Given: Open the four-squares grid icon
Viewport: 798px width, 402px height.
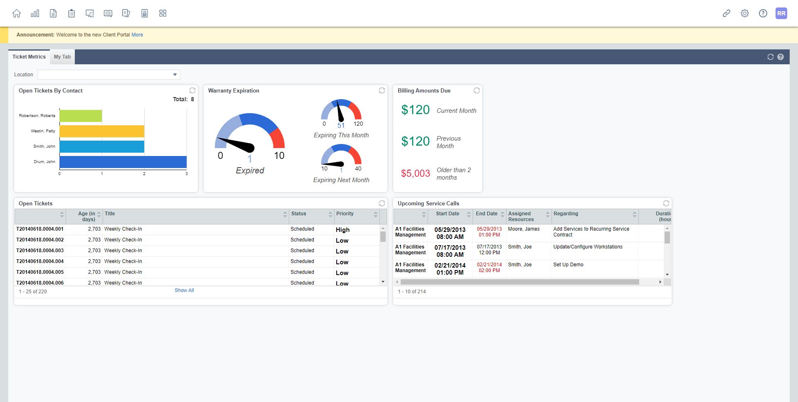Looking at the screenshot, I should [163, 13].
